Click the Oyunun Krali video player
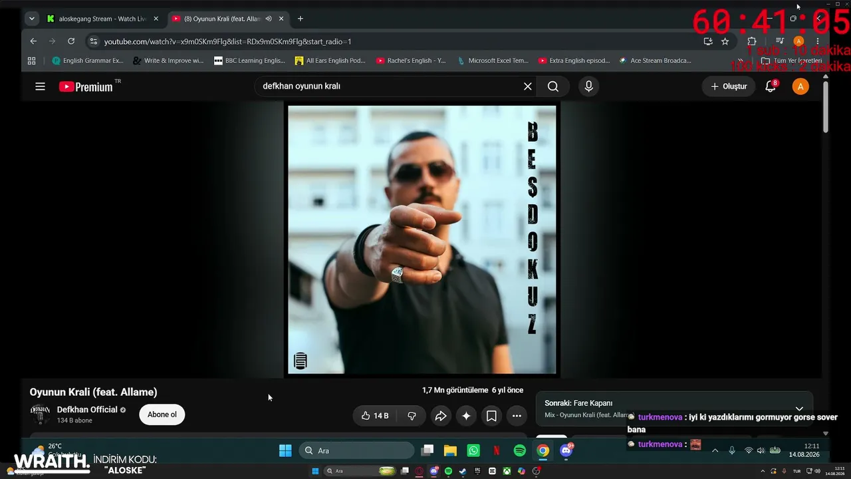 tap(422, 239)
